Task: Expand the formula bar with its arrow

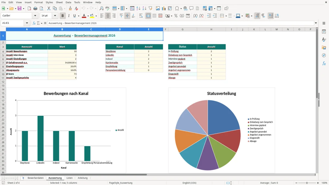Action: [316, 23]
